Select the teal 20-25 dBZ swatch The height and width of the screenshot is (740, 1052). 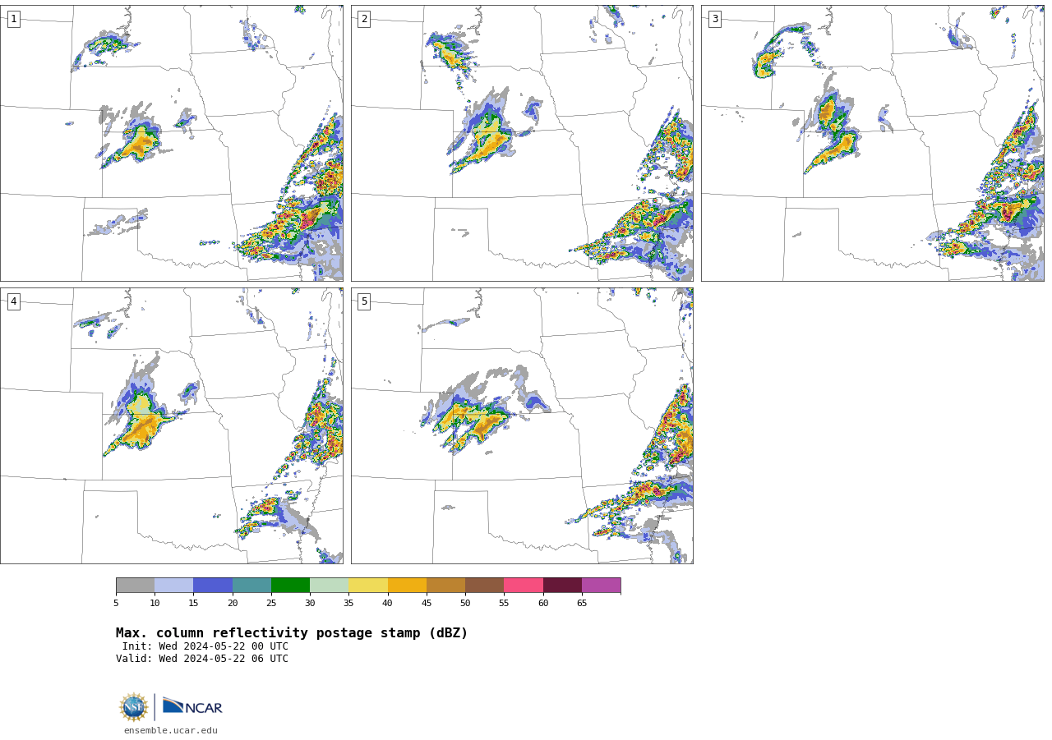point(251,586)
